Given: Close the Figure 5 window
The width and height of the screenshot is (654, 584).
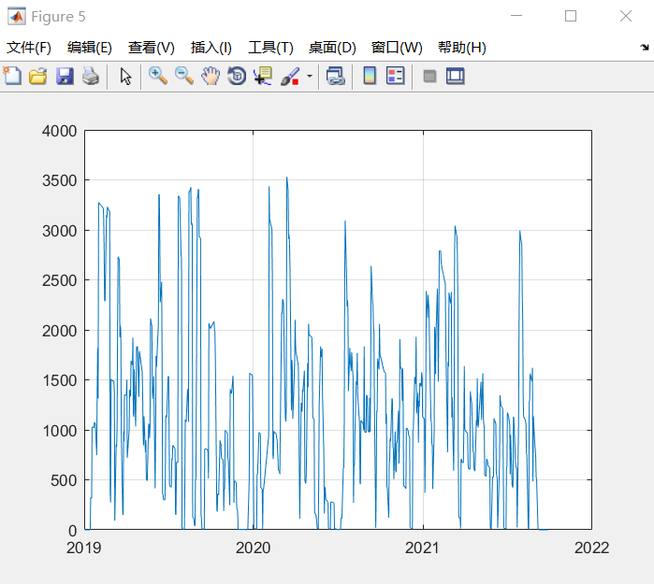Looking at the screenshot, I should click(x=626, y=16).
